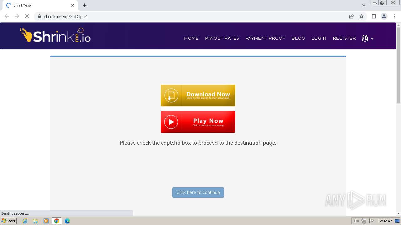This screenshot has height=225, width=401.
Task: Click the 'Click here to continue' button
Action: pos(198,192)
